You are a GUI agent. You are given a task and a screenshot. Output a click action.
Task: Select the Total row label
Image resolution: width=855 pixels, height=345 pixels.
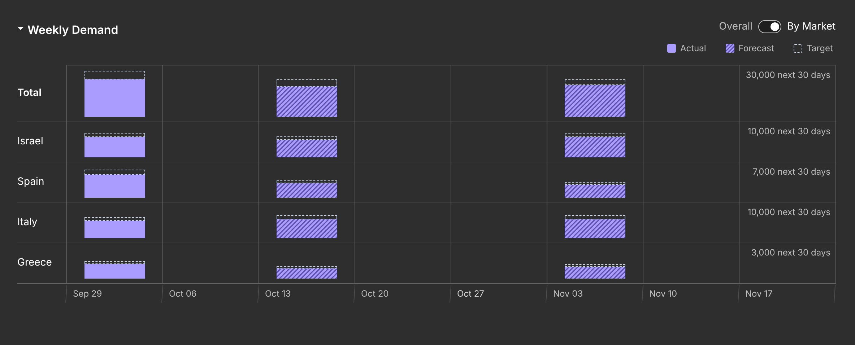tap(29, 93)
